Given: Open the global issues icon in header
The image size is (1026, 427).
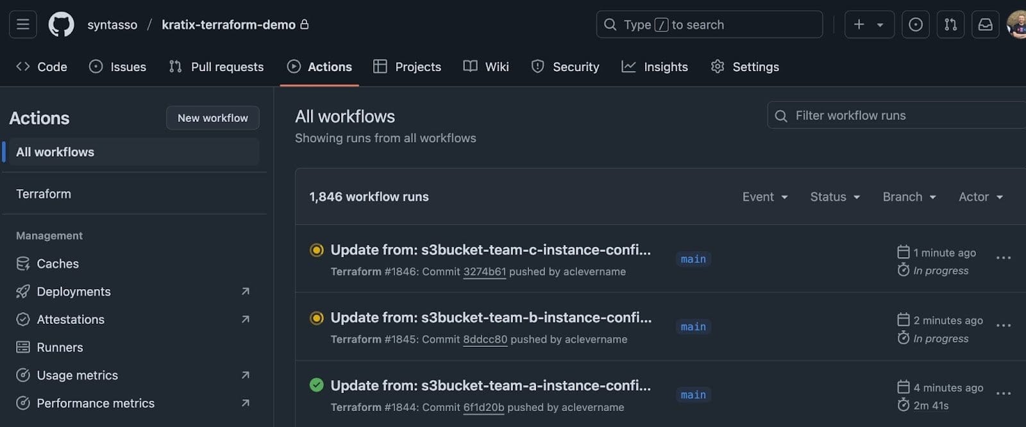Looking at the screenshot, I should pyautogui.click(x=916, y=24).
